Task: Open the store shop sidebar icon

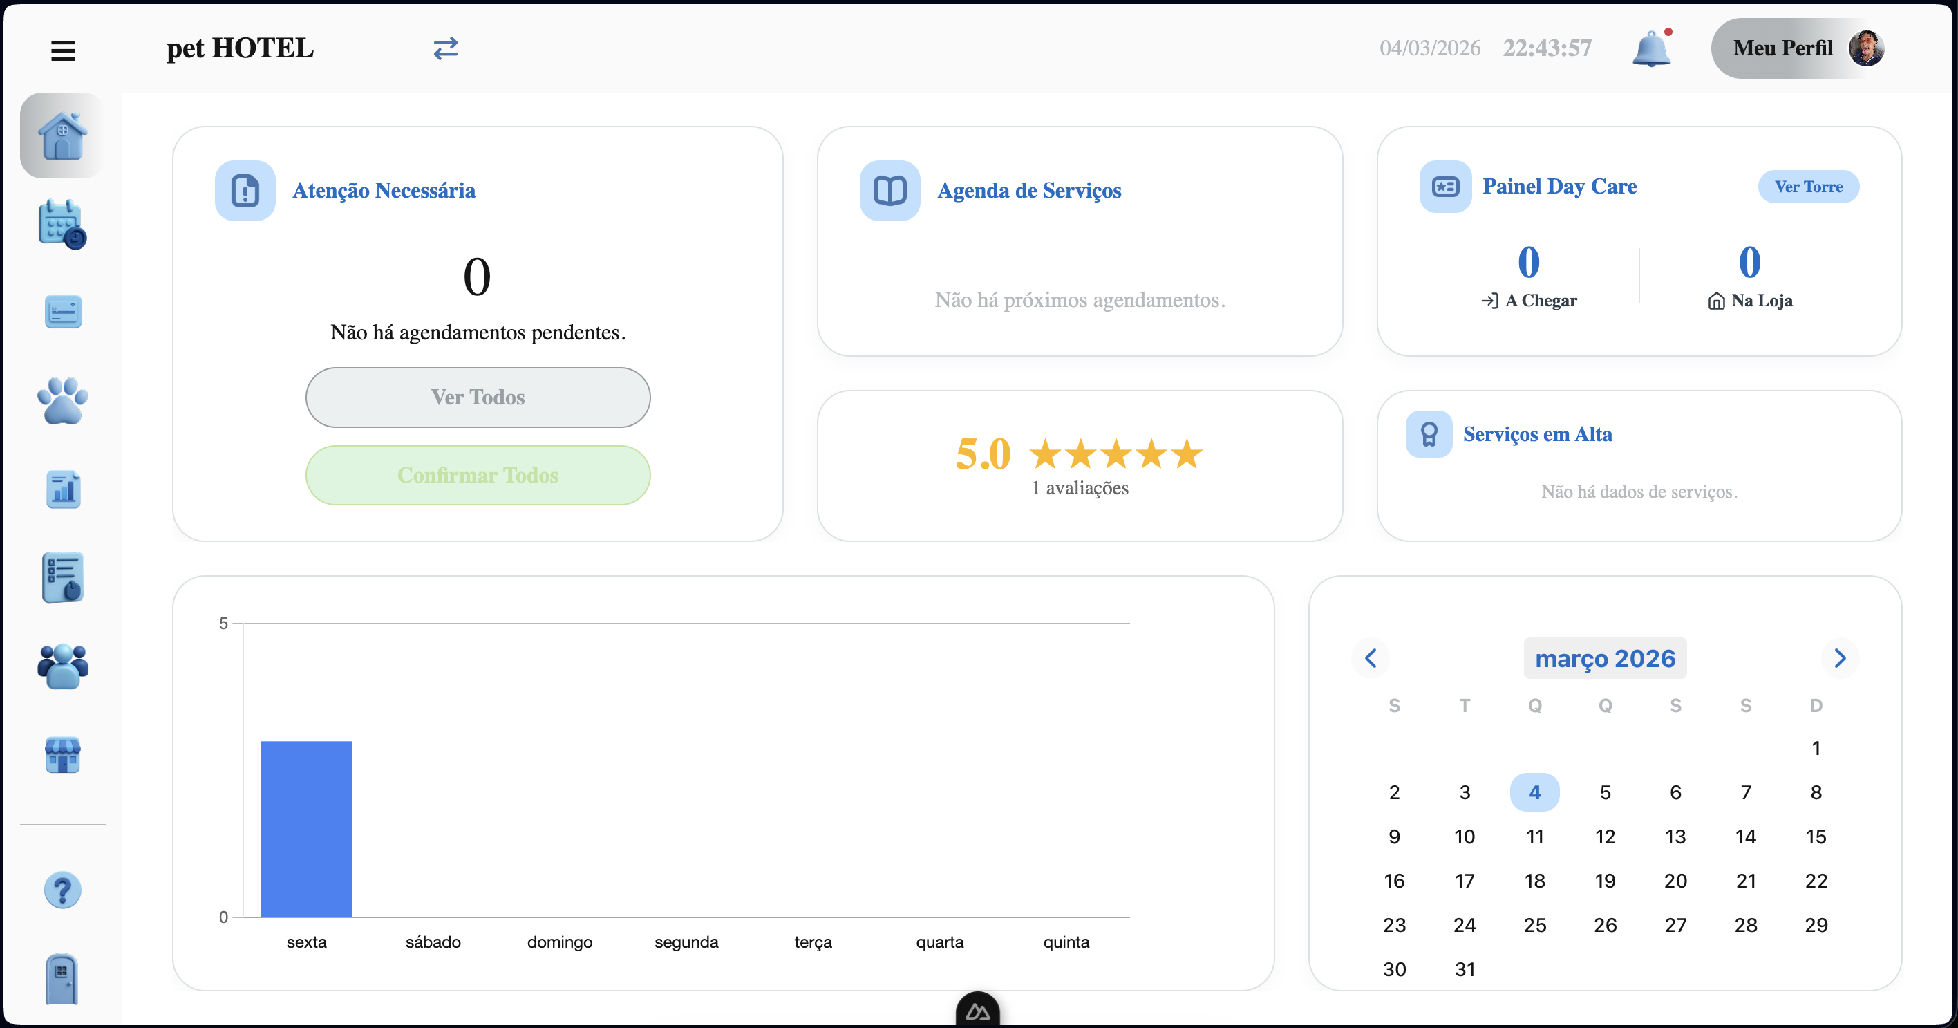Action: click(x=62, y=754)
